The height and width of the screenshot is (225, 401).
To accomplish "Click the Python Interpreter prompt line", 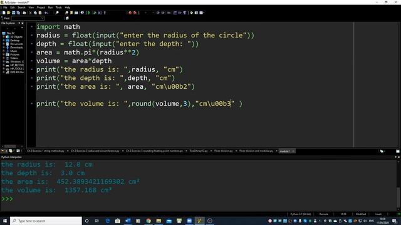I will (x=7, y=199).
